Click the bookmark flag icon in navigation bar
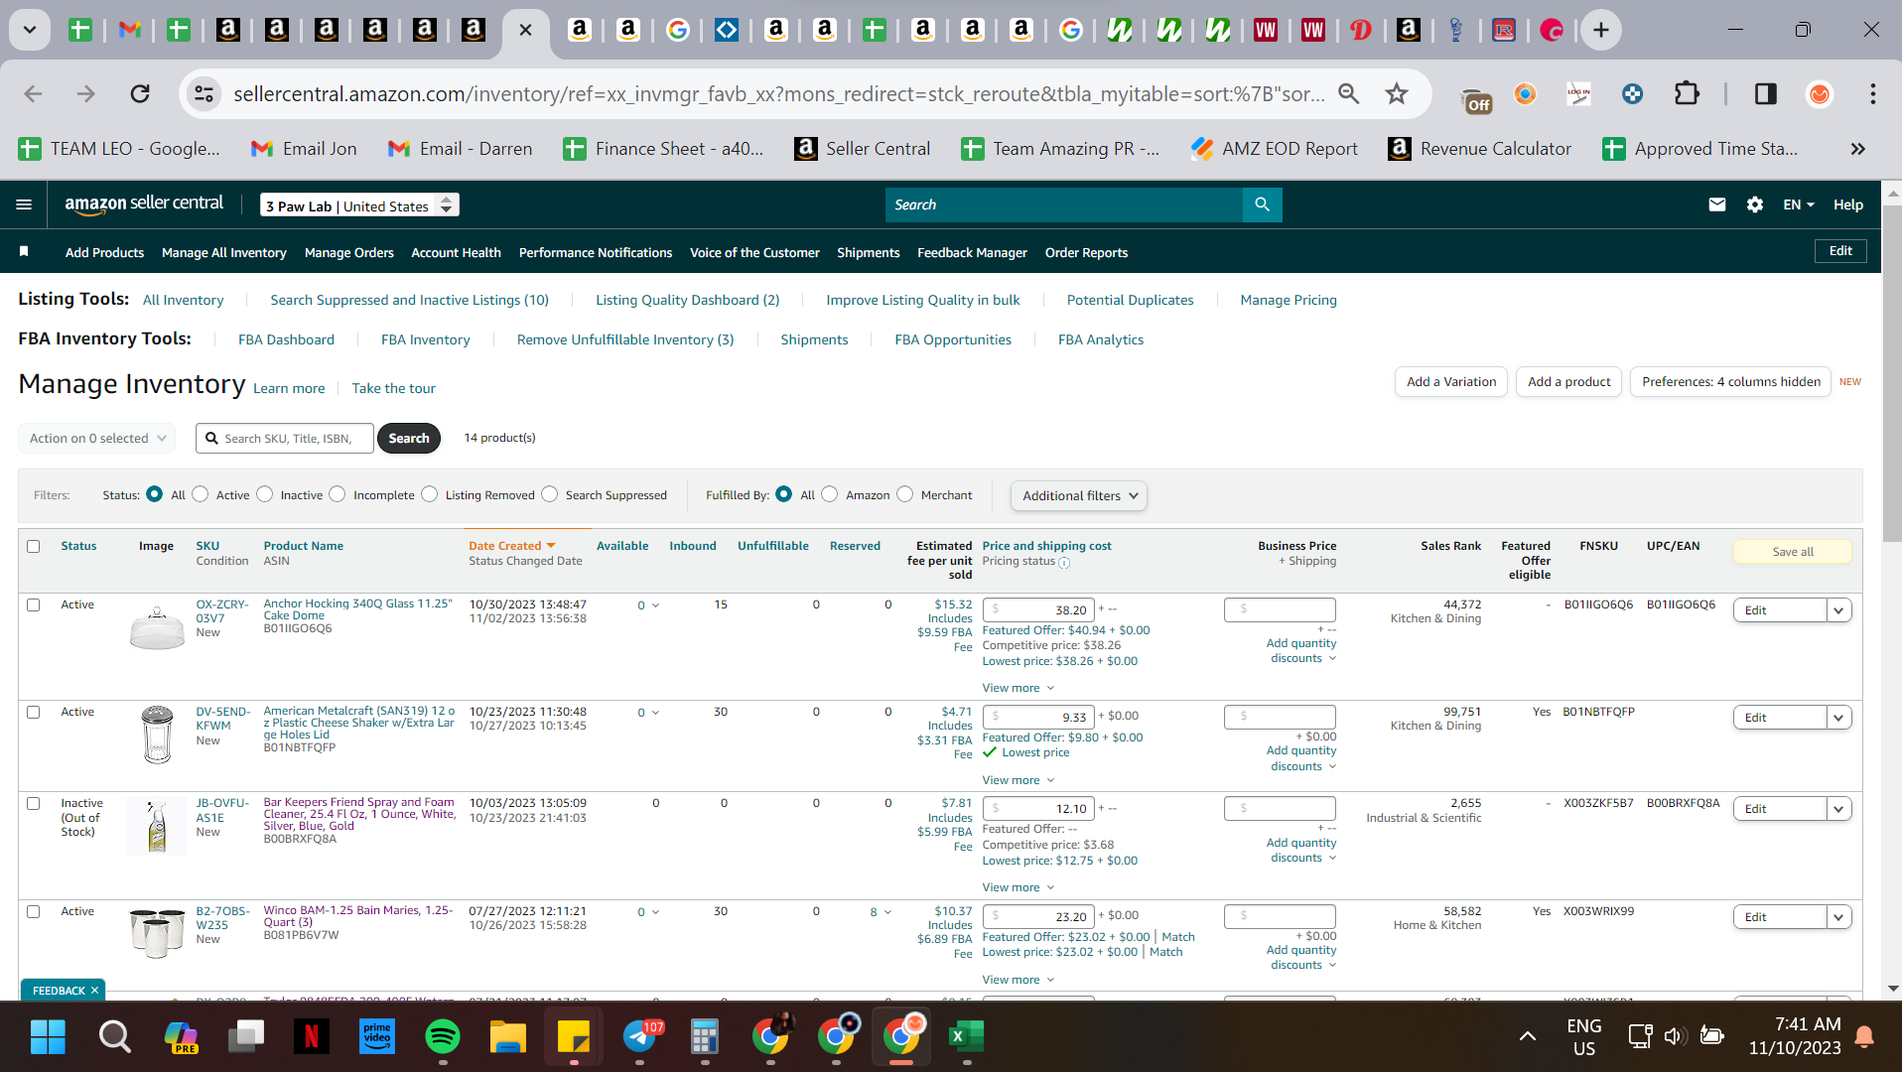The height and width of the screenshot is (1072, 1902). [x=24, y=252]
